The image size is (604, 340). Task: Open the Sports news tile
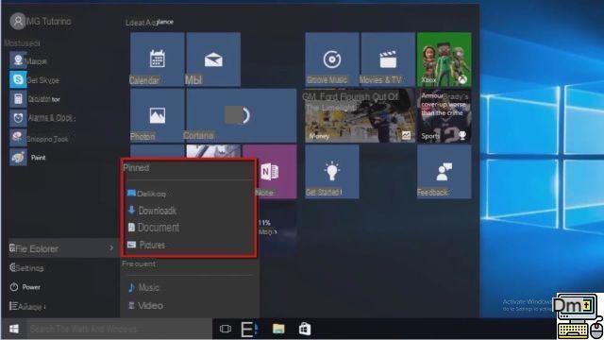click(445, 115)
